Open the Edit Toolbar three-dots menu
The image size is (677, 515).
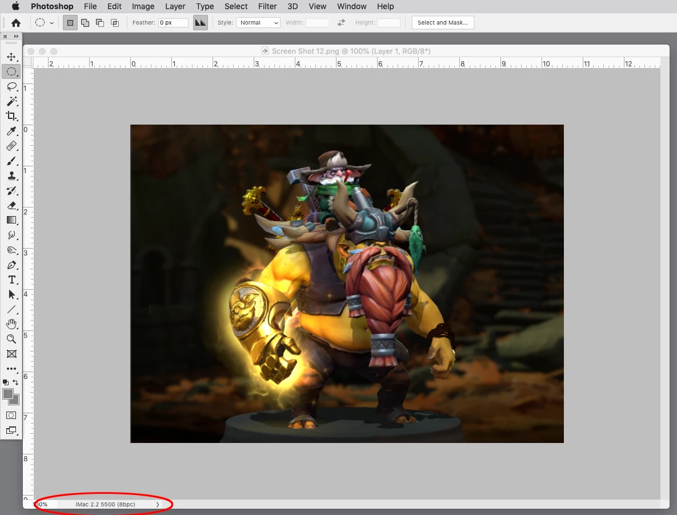11,369
